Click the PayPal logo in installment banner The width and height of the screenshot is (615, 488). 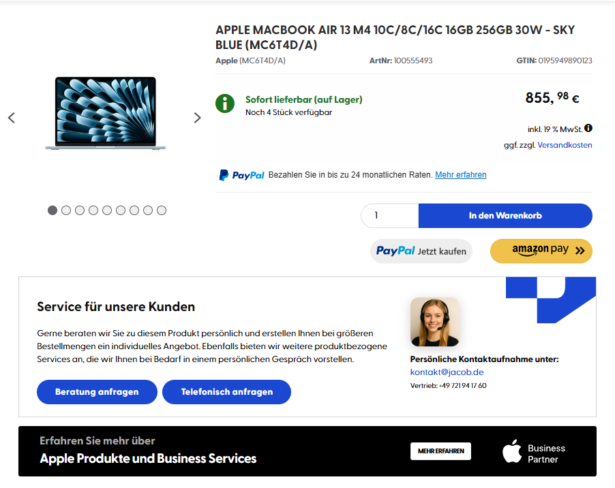point(241,175)
